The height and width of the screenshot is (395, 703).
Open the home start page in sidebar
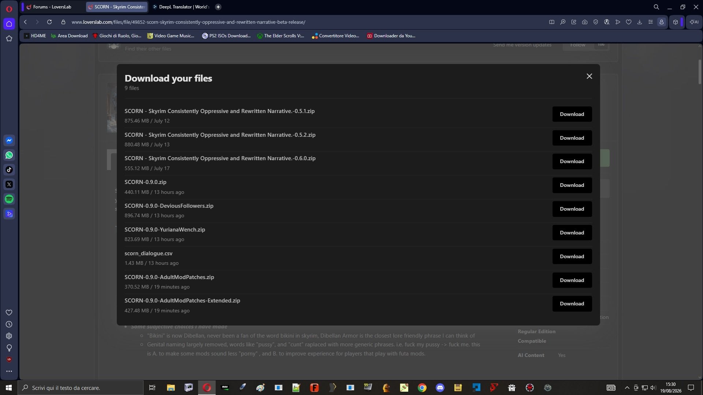tap(9, 24)
